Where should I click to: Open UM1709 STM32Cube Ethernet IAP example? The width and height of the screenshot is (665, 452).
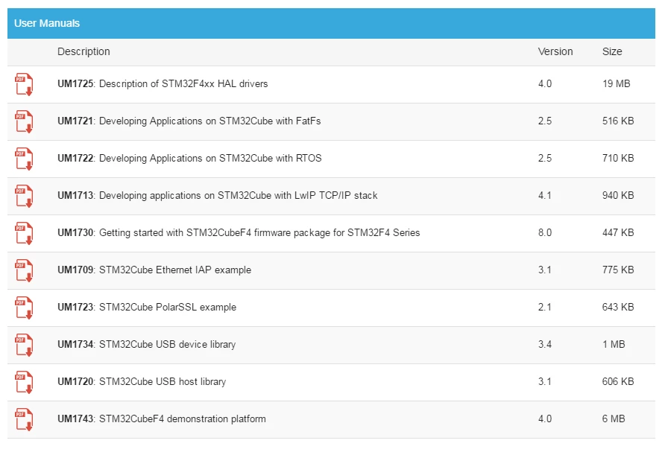click(154, 270)
